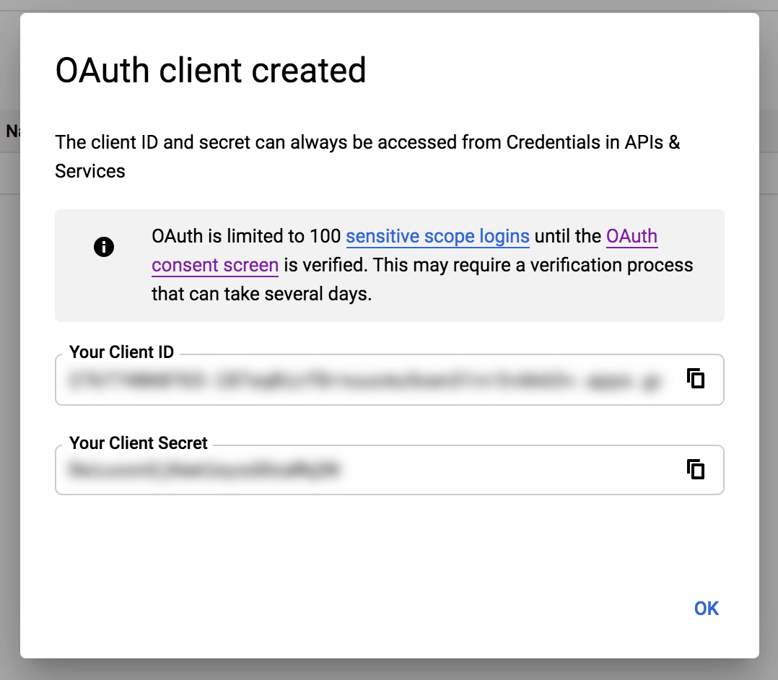Click the black circular information symbol
778x680 pixels.
click(x=104, y=246)
